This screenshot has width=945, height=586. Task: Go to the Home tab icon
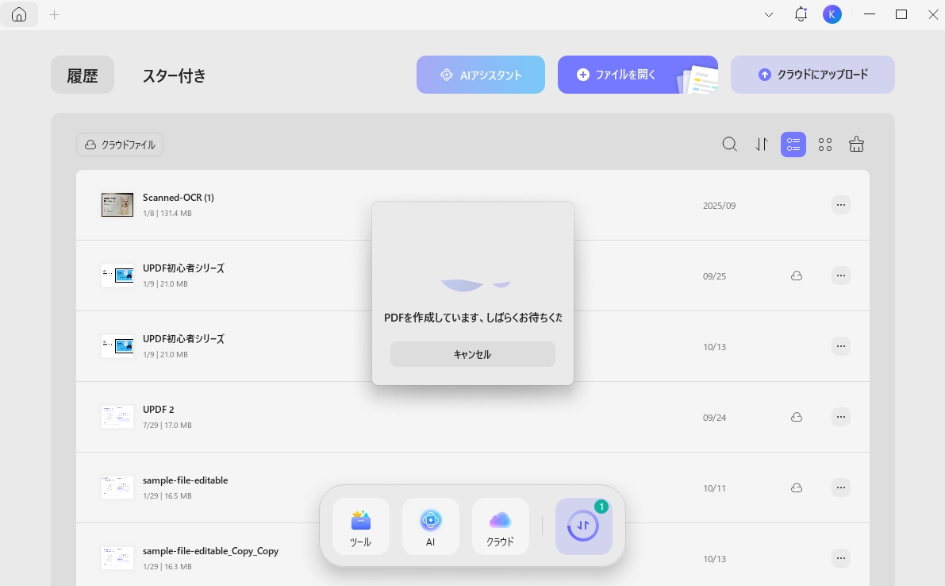[19, 14]
